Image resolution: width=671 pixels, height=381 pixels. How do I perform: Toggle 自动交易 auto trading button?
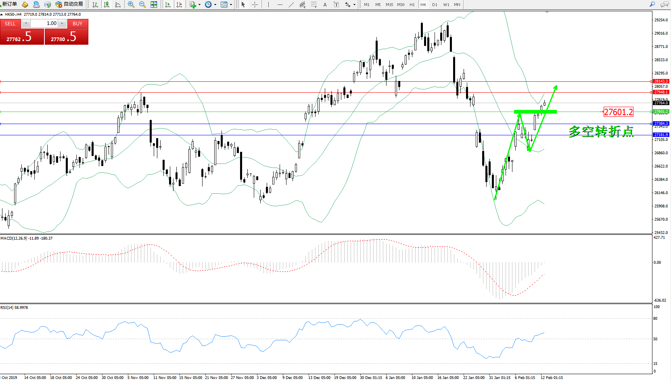click(x=69, y=4)
